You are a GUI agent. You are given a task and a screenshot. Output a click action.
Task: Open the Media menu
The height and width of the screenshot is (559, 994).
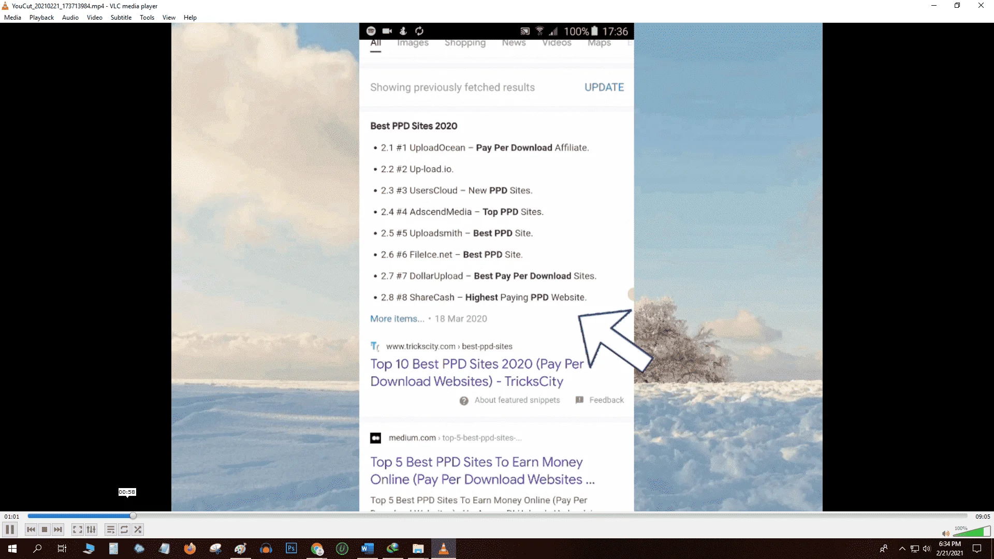[12, 18]
